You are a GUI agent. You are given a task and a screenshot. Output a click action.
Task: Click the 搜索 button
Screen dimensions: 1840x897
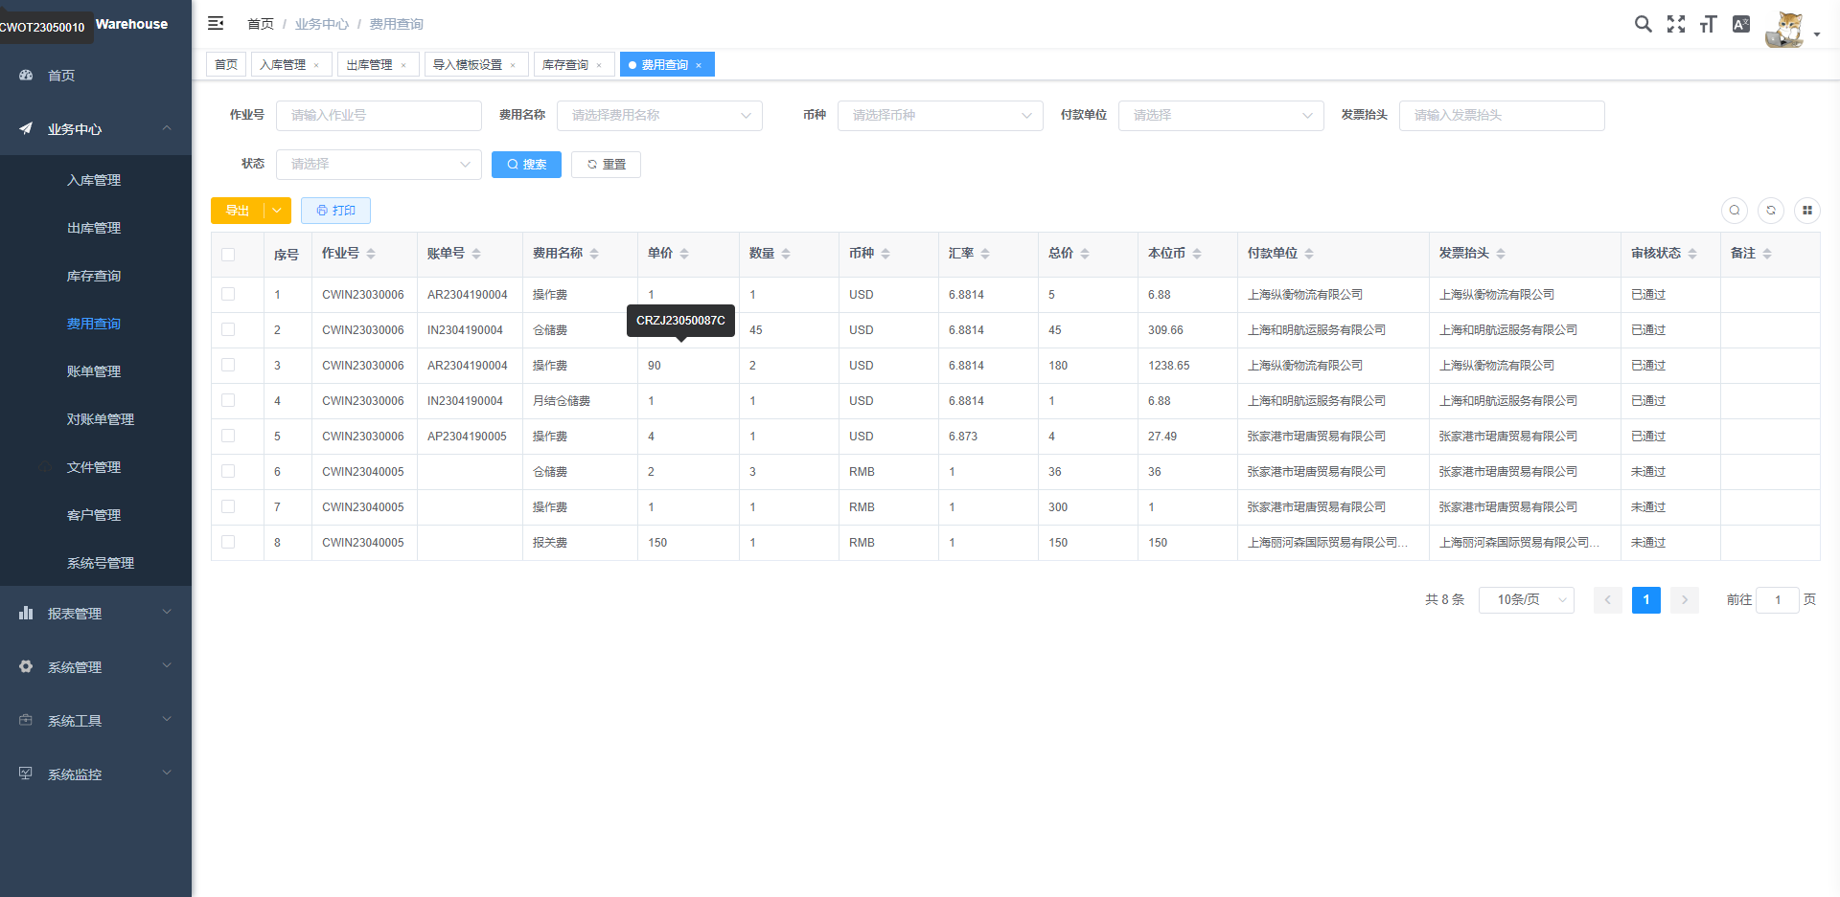pos(526,165)
